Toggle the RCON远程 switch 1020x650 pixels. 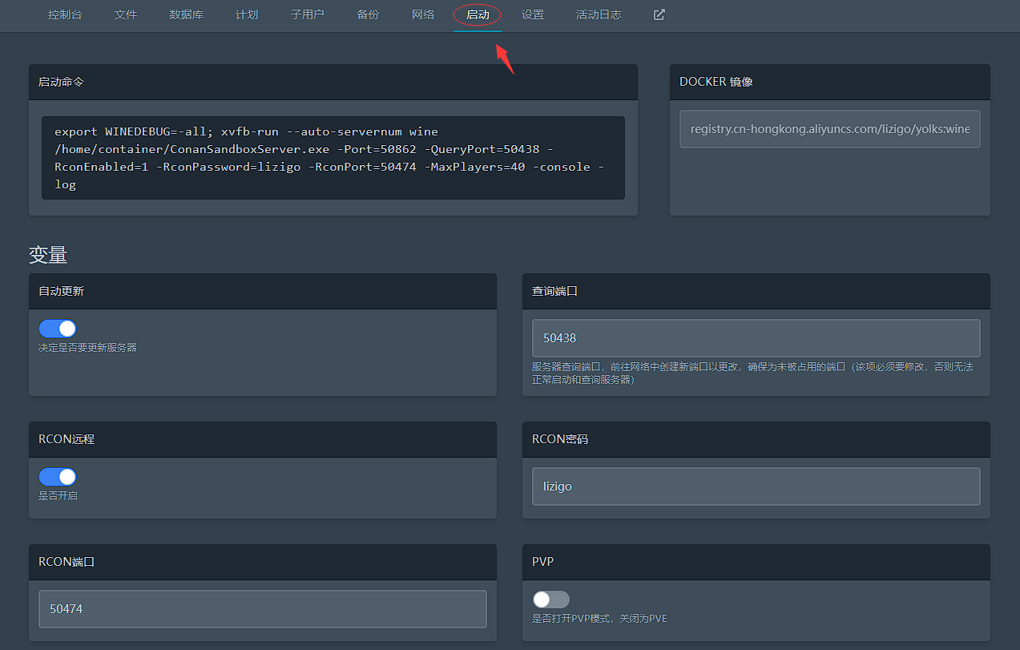click(x=58, y=477)
